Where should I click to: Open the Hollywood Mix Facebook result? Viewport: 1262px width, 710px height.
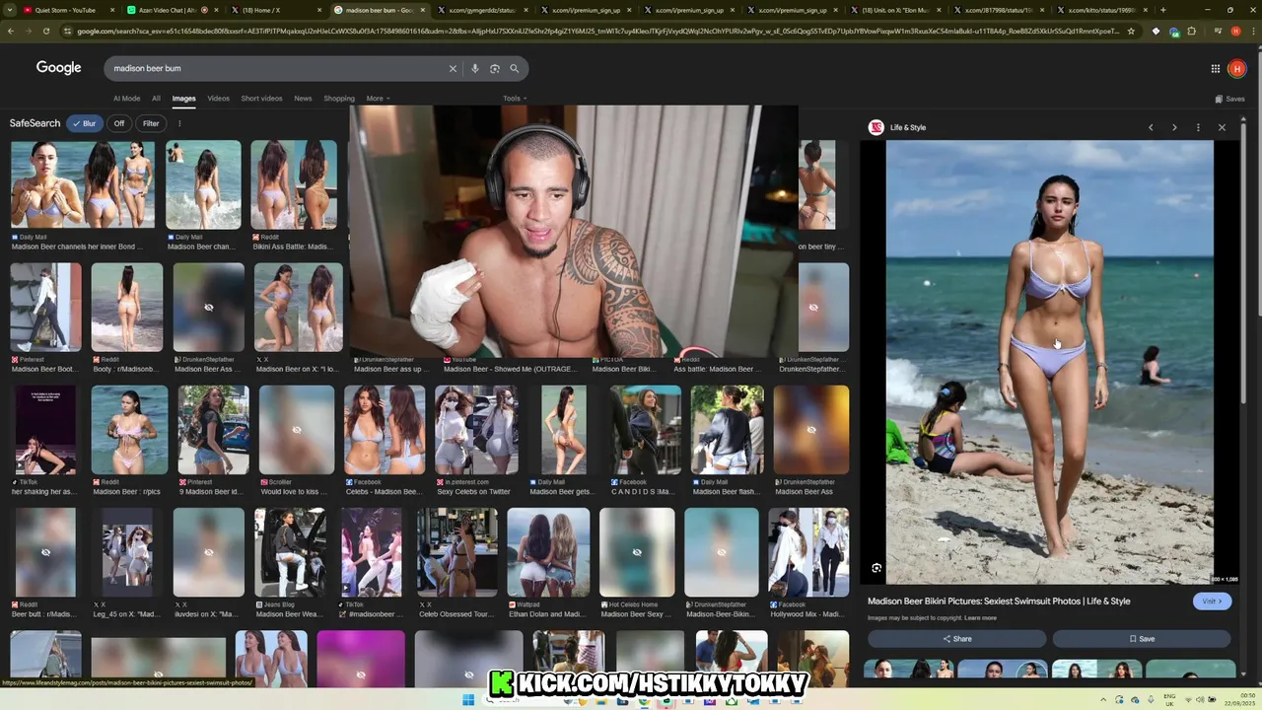pos(808,552)
